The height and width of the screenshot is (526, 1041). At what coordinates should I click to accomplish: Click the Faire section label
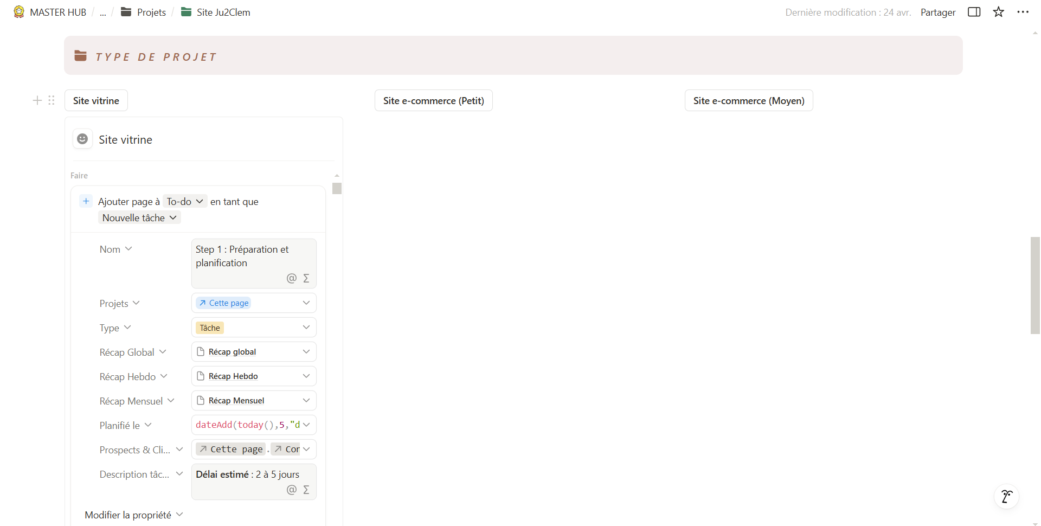(x=79, y=175)
